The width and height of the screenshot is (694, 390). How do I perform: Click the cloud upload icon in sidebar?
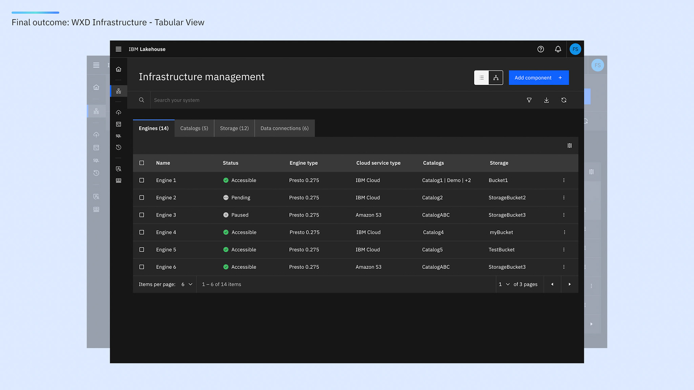118,112
